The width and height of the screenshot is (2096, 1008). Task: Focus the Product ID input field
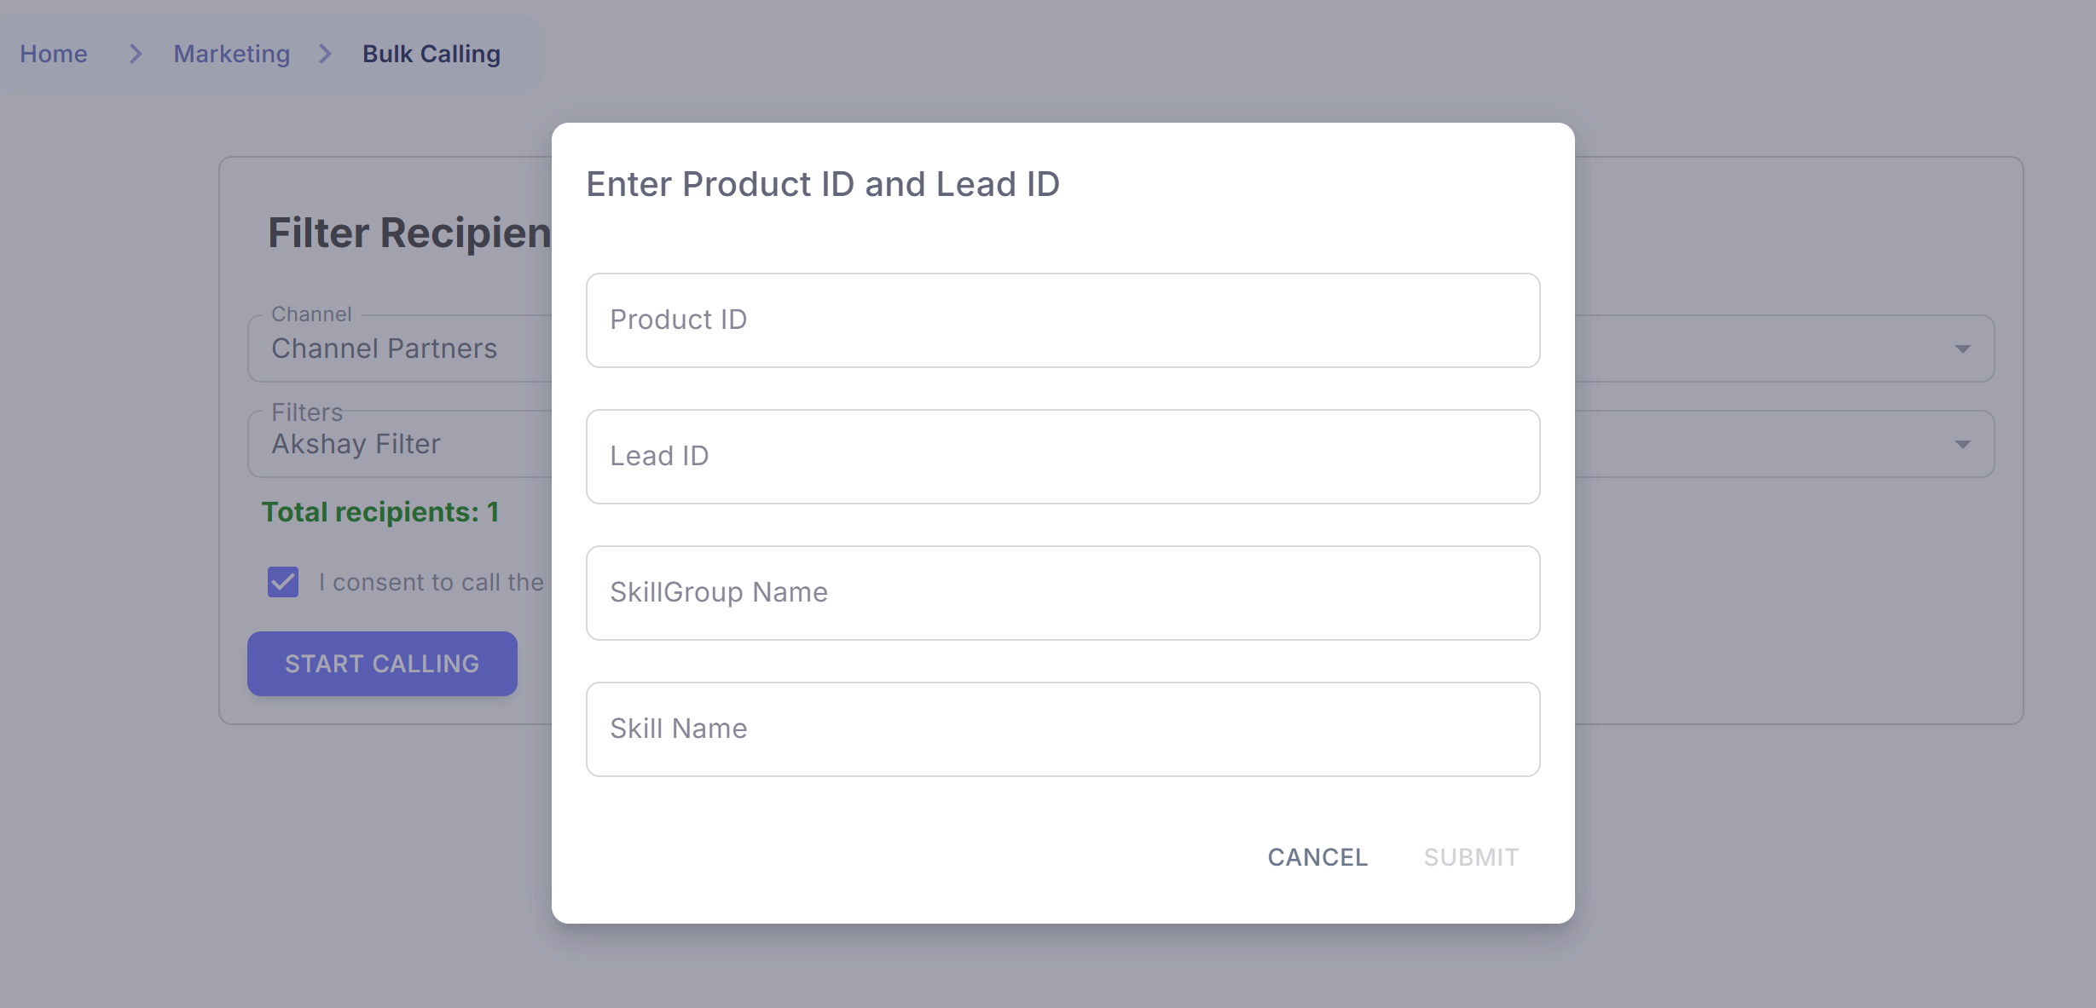(1062, 320)
